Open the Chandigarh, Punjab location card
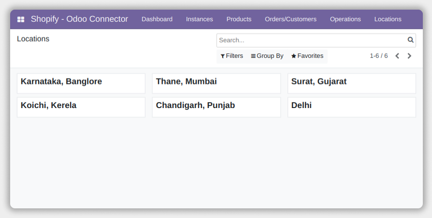432x218 pixels. [216, 107]
